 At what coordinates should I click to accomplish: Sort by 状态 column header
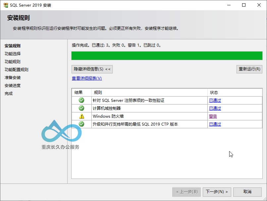coord(235,93)
